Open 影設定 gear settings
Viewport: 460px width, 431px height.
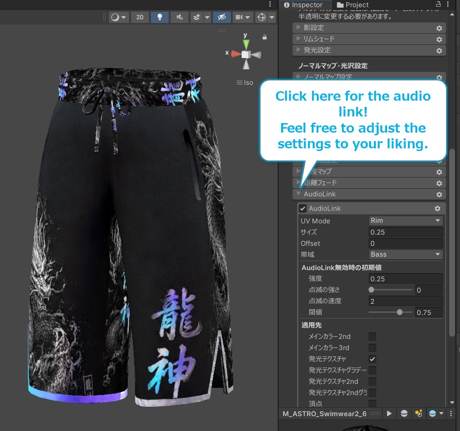(439, 28)
